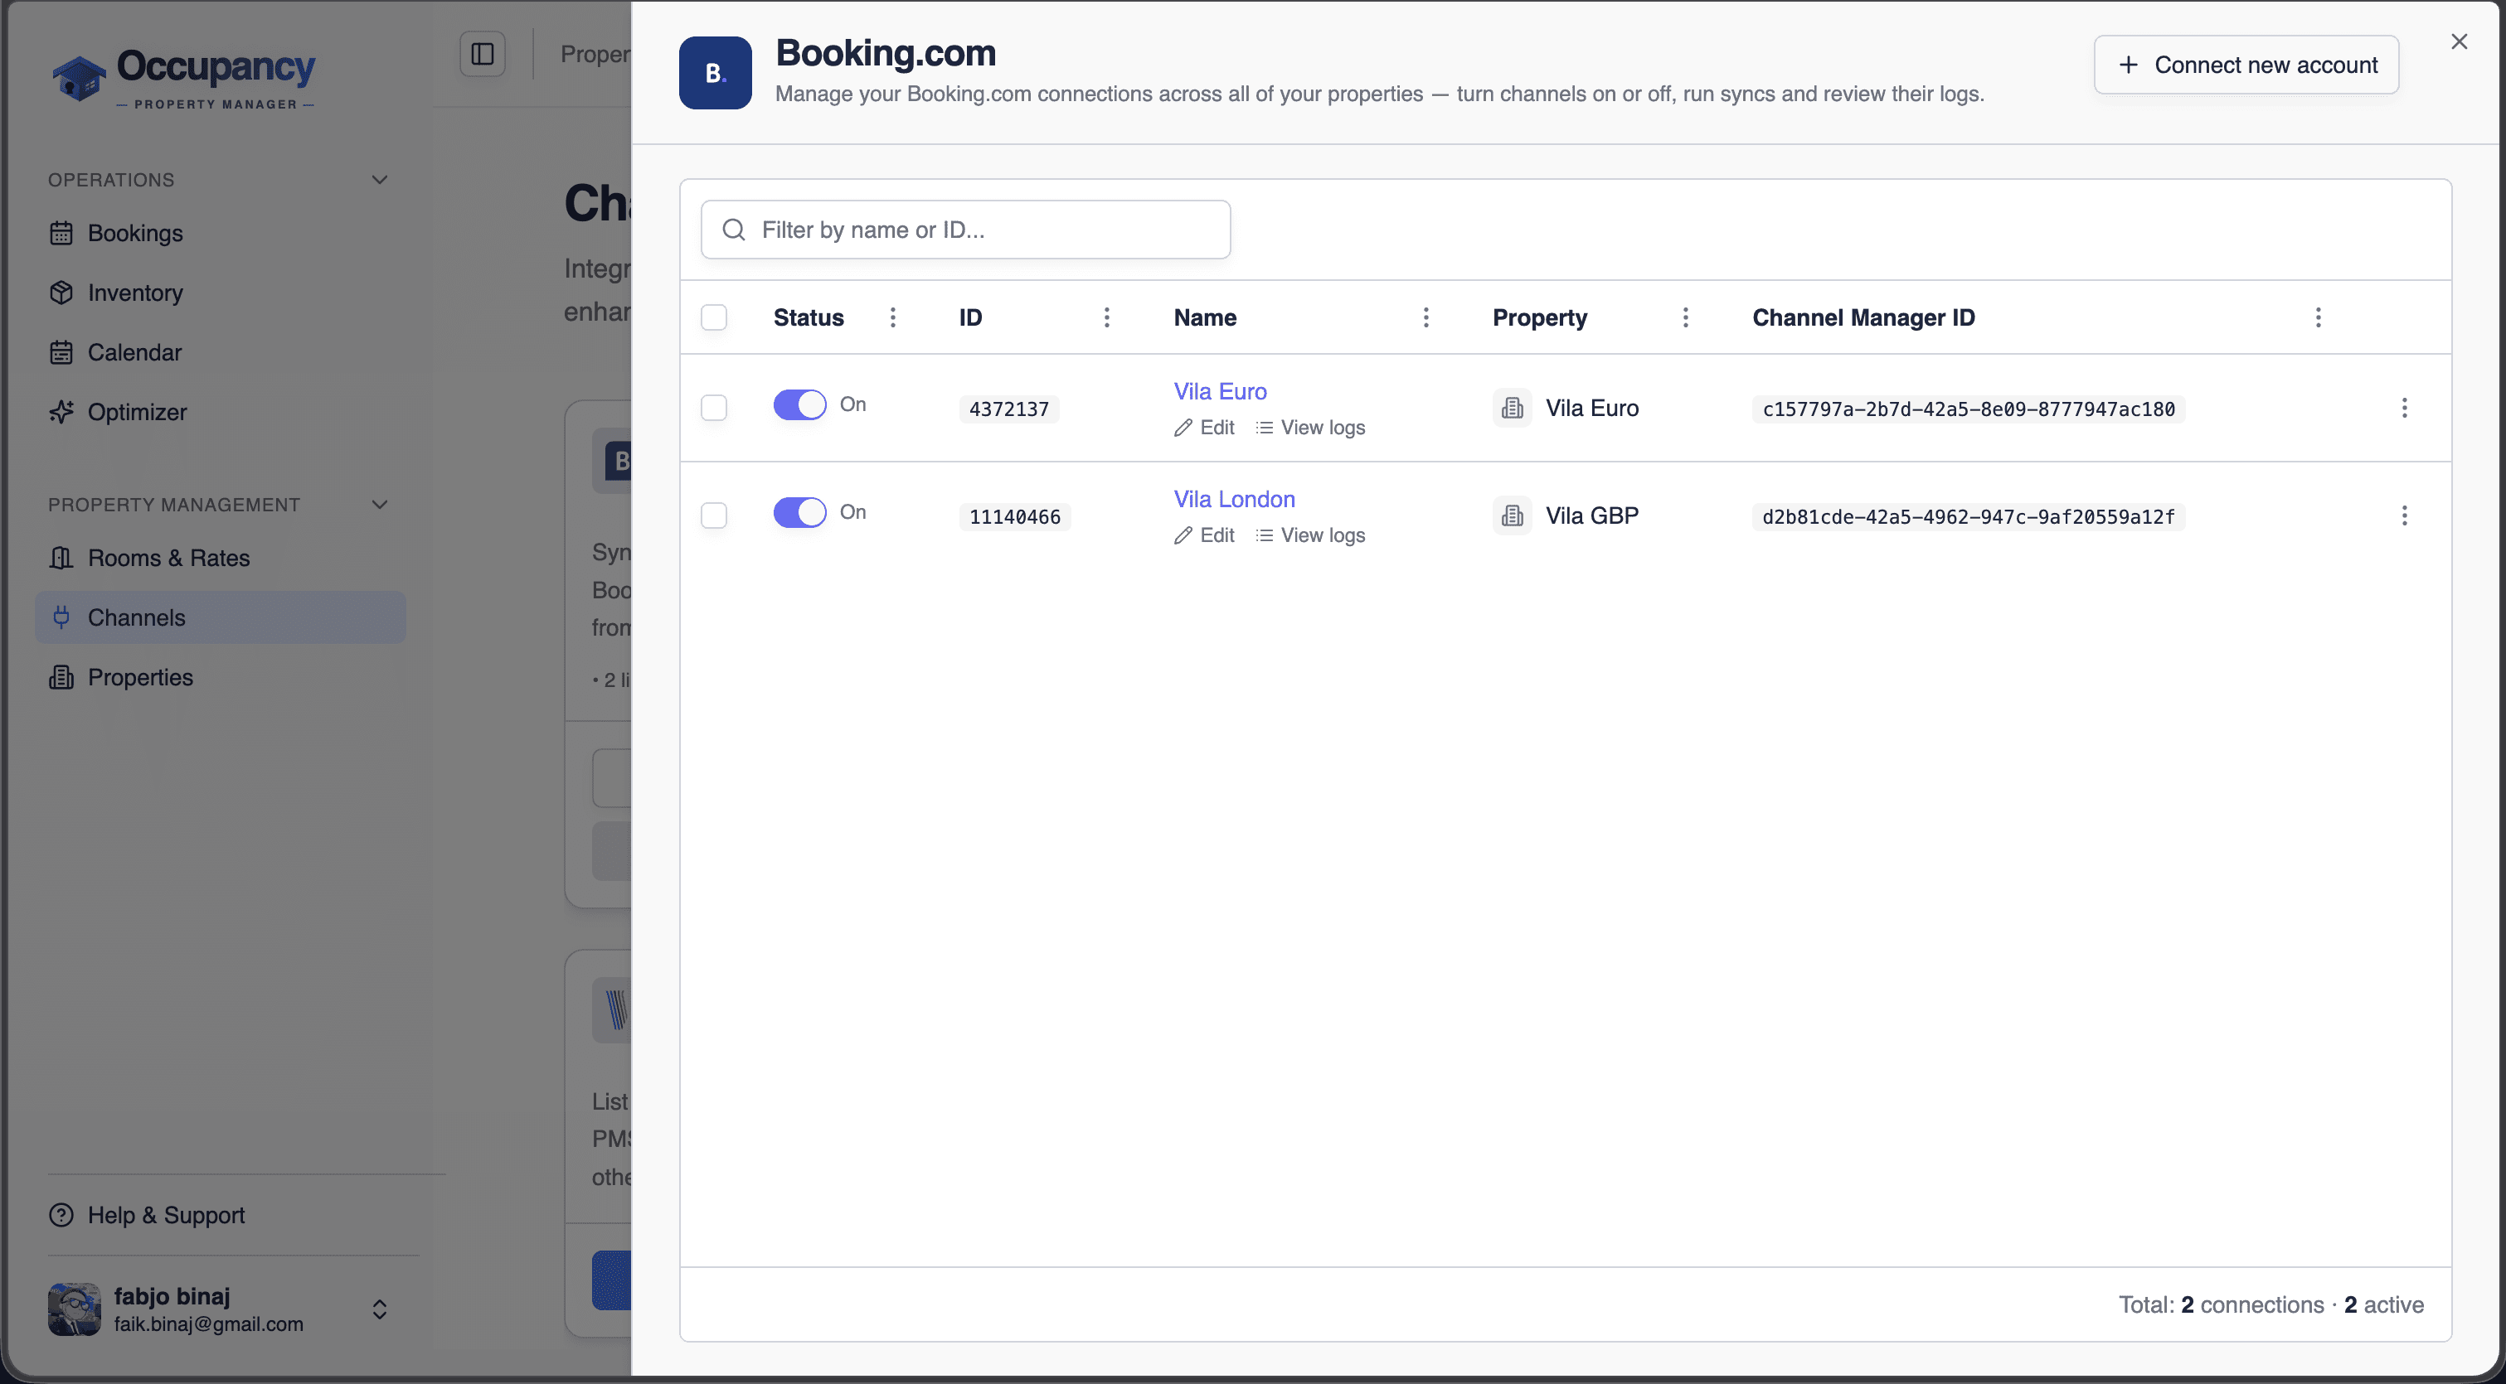The width and height of the screenshot is (2506, 1384).
Task: Toggle the sidebar panel icon
Action: tap(483, 54)
